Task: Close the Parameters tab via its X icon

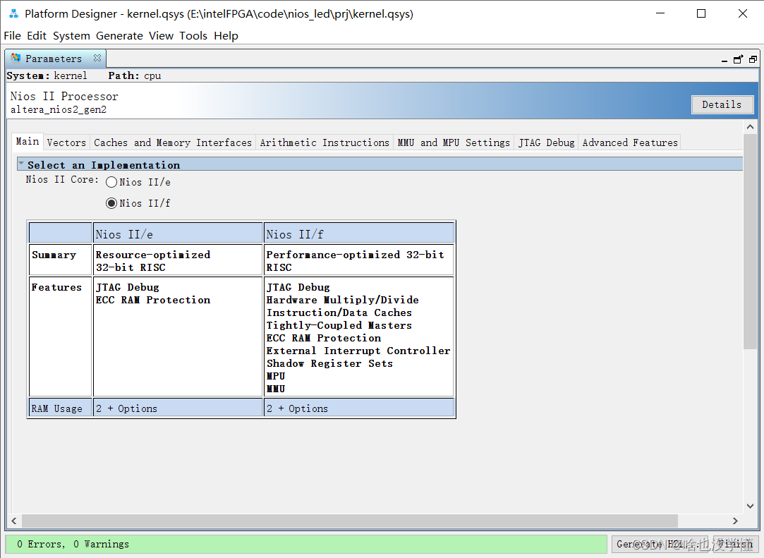Action: [x=97, y=58]
